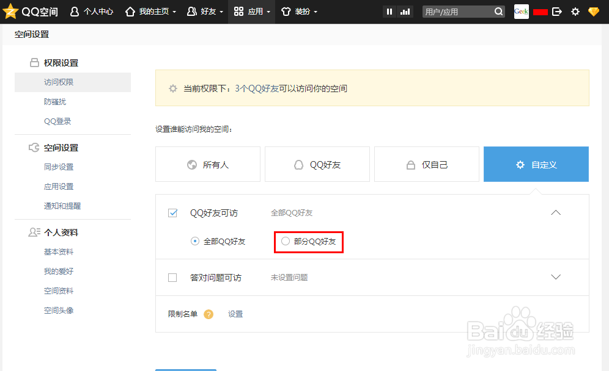This screenshot has width=609, height=371.
Task: Click the logout exit icon
Action: click(x=557, y=12)
